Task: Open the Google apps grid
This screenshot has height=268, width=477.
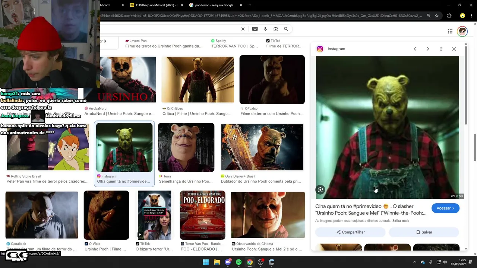Action: (450, 31)
